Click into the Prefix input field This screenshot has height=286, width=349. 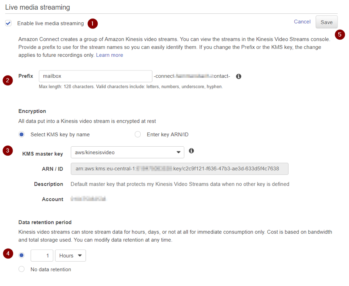[95, 76]
